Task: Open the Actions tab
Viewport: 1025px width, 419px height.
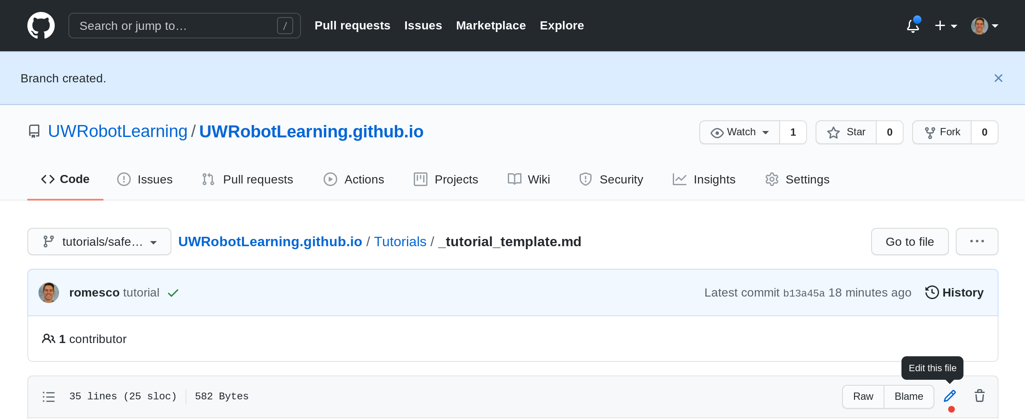Action: (354, 179)
